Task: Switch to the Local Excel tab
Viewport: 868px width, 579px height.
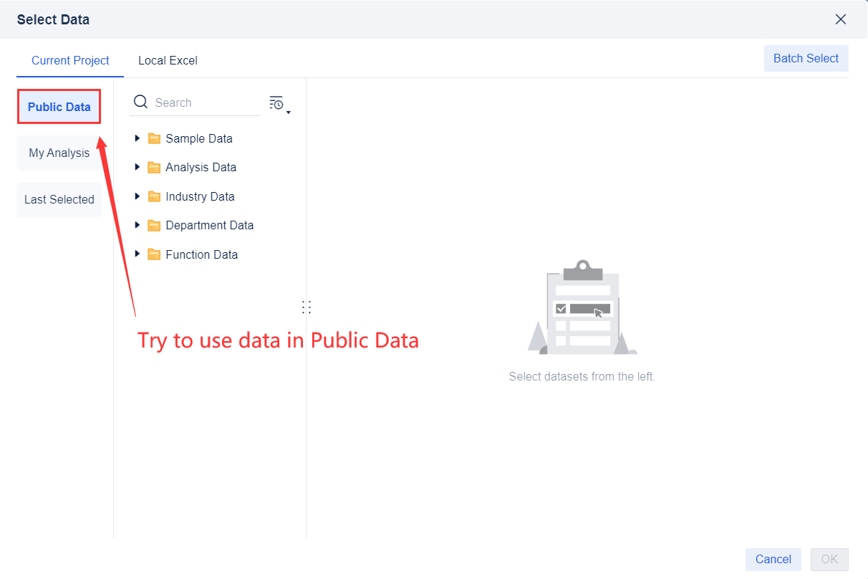Action: pyautogui.click(x=168, y=60)
